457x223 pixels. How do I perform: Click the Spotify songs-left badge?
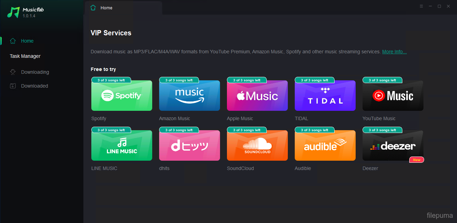coord(111,80)
